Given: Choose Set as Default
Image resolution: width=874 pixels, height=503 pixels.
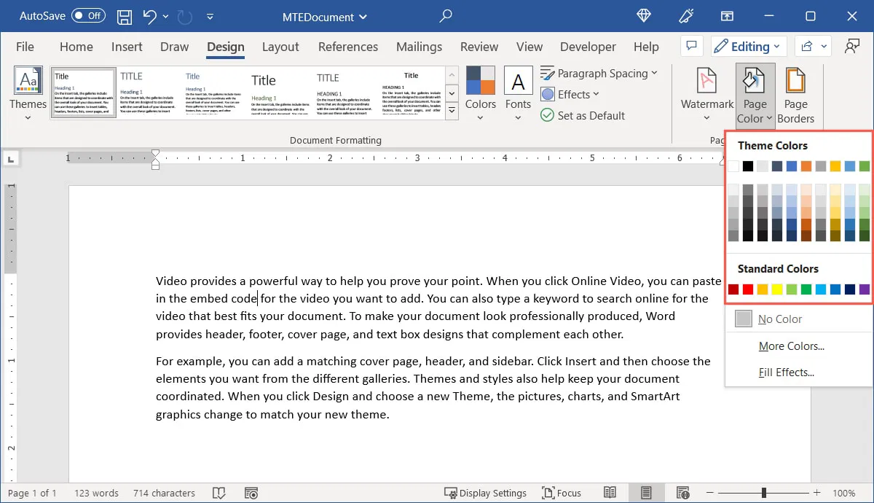Looking at the screenshot, I should 583,115.
